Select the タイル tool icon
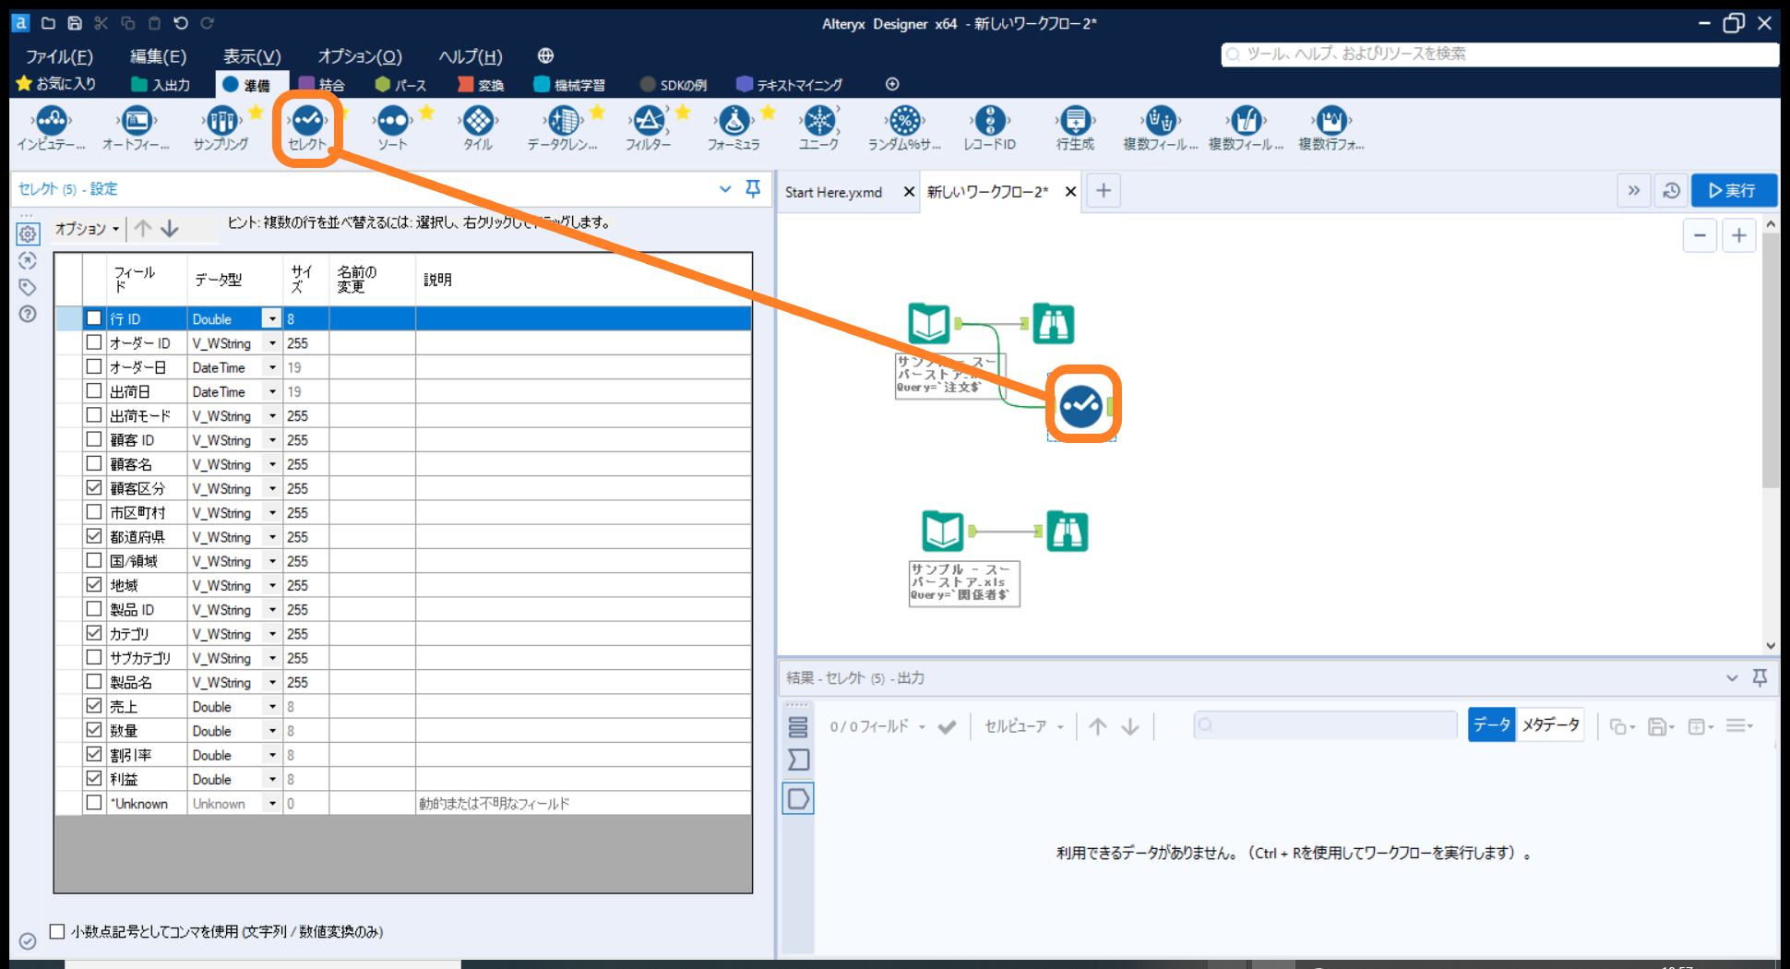 [478, 121]
